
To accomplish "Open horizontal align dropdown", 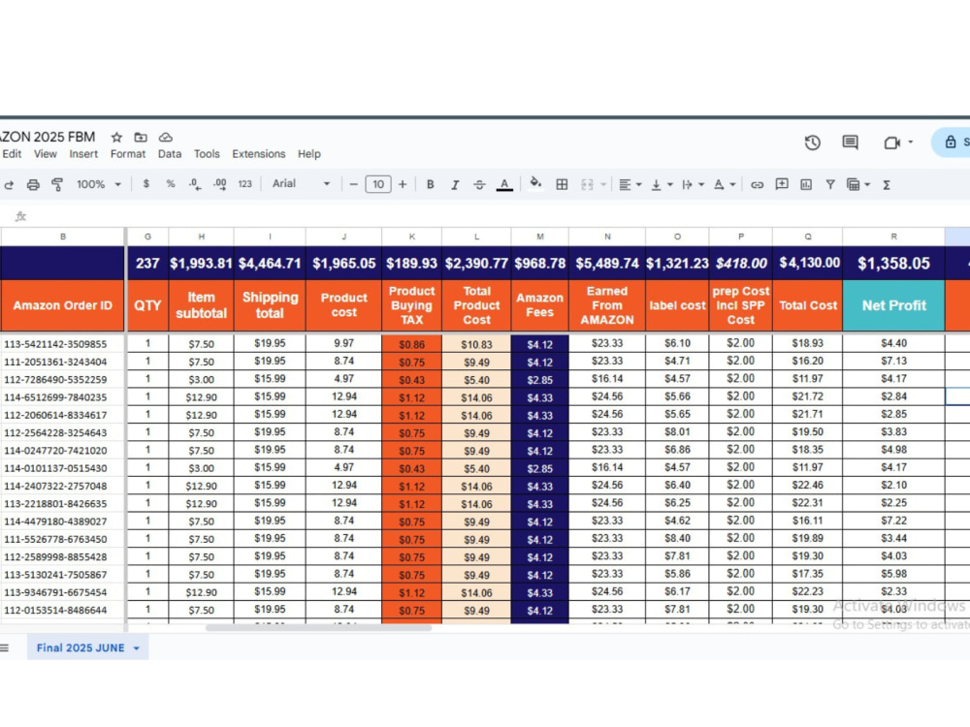I will [x=630, y=184].
